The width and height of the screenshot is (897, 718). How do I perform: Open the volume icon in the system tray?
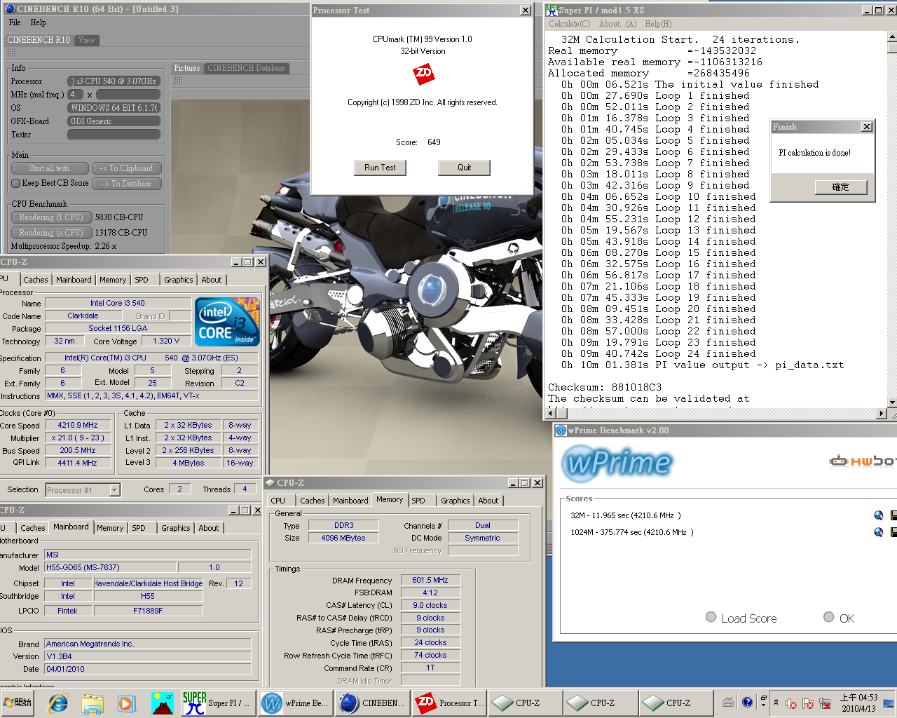(x=791, y=703)
